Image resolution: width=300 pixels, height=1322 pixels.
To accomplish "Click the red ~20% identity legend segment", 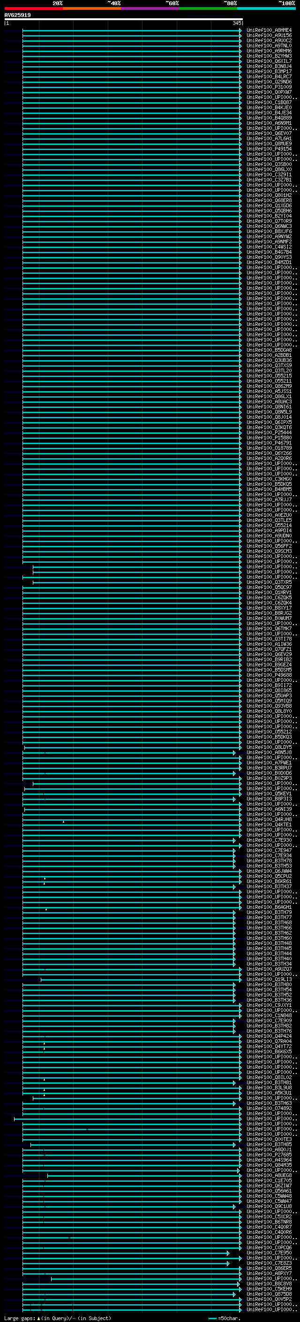I will [x=33, y=8].
